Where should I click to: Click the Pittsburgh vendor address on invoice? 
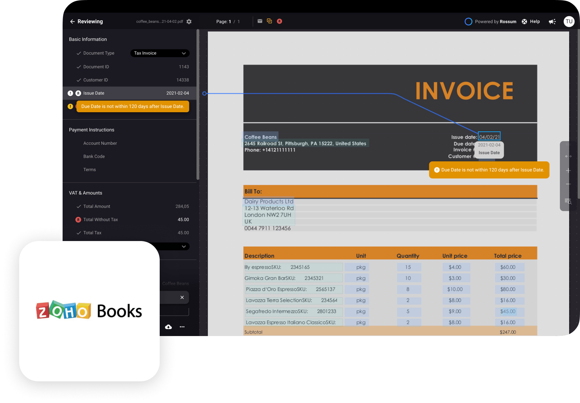[305, 143]
